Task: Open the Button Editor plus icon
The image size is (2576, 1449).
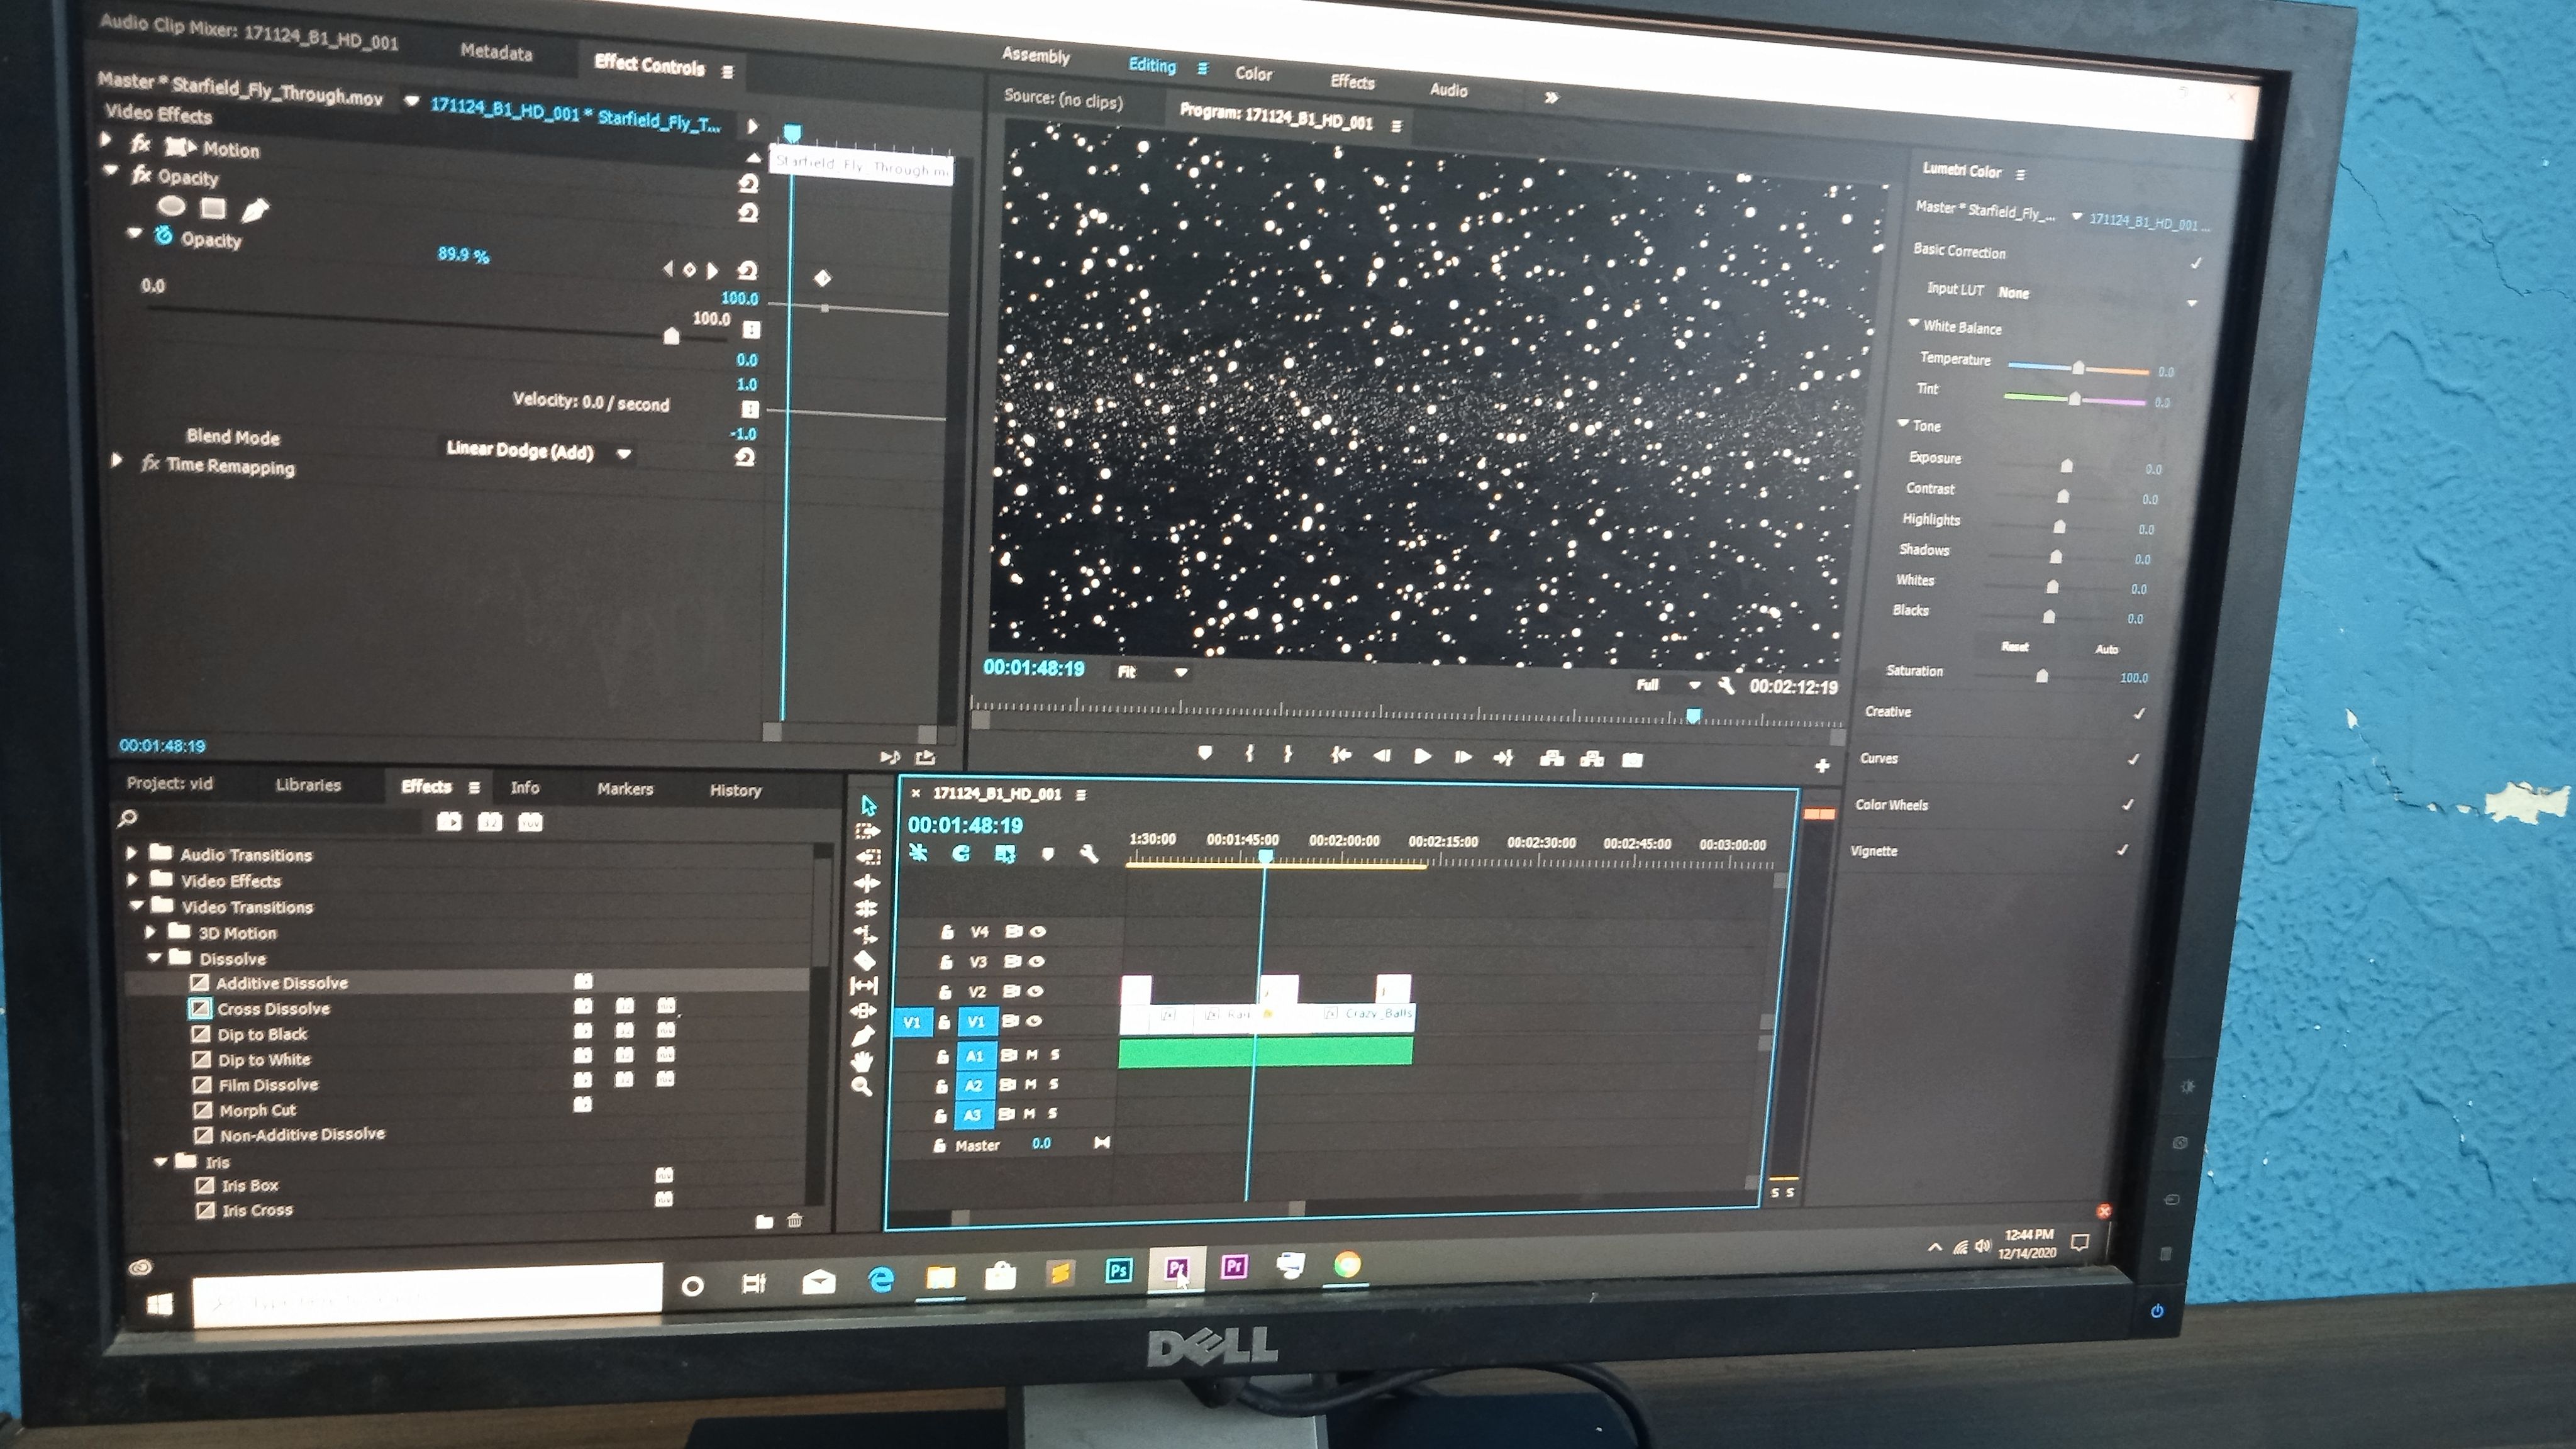Action: tap(1822, 766)
